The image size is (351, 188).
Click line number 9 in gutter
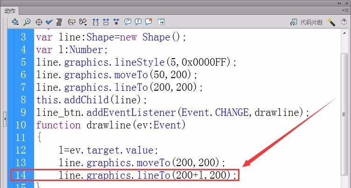point(23,112)
